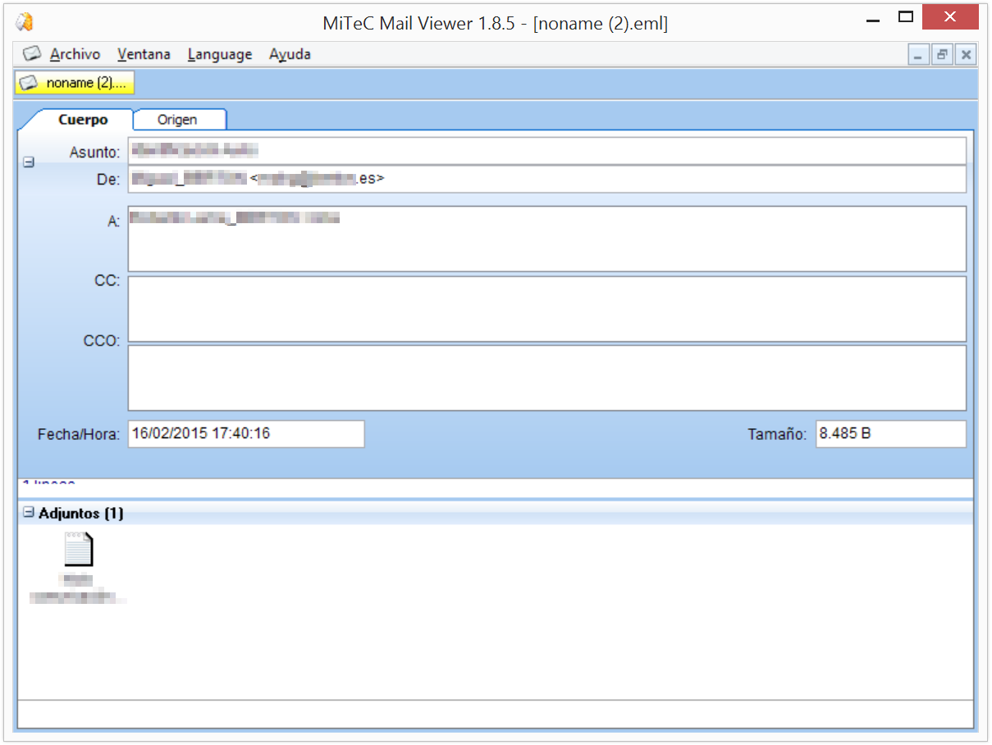The image size is (992, 745).
Task: Open the Ventana menu
Action: 144,53
